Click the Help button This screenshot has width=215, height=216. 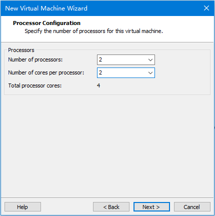coord(22,207)
